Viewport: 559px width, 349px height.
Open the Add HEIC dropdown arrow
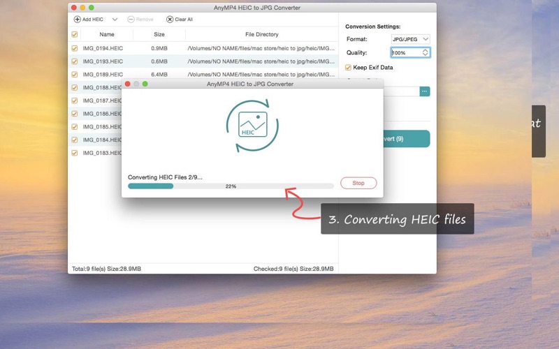click(115, 20)
